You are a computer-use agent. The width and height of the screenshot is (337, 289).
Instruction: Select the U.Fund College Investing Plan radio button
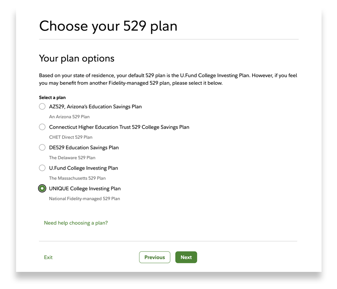click(x=42, y=168)
